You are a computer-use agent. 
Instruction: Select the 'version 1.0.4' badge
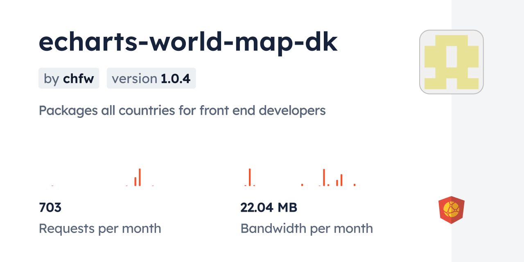pyautogui.click(x=151, y=79)
